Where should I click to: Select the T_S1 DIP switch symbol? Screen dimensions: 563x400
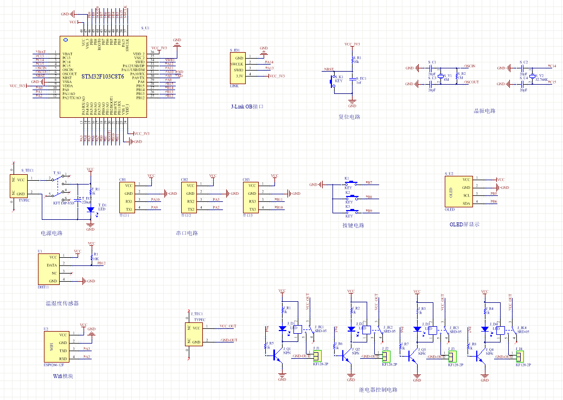[59, 187]
